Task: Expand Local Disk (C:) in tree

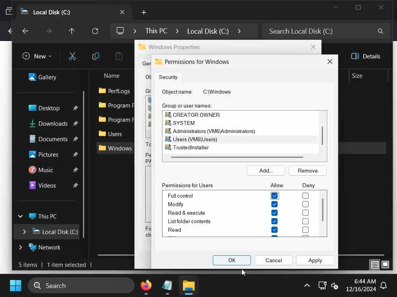Action: [24, 232]
